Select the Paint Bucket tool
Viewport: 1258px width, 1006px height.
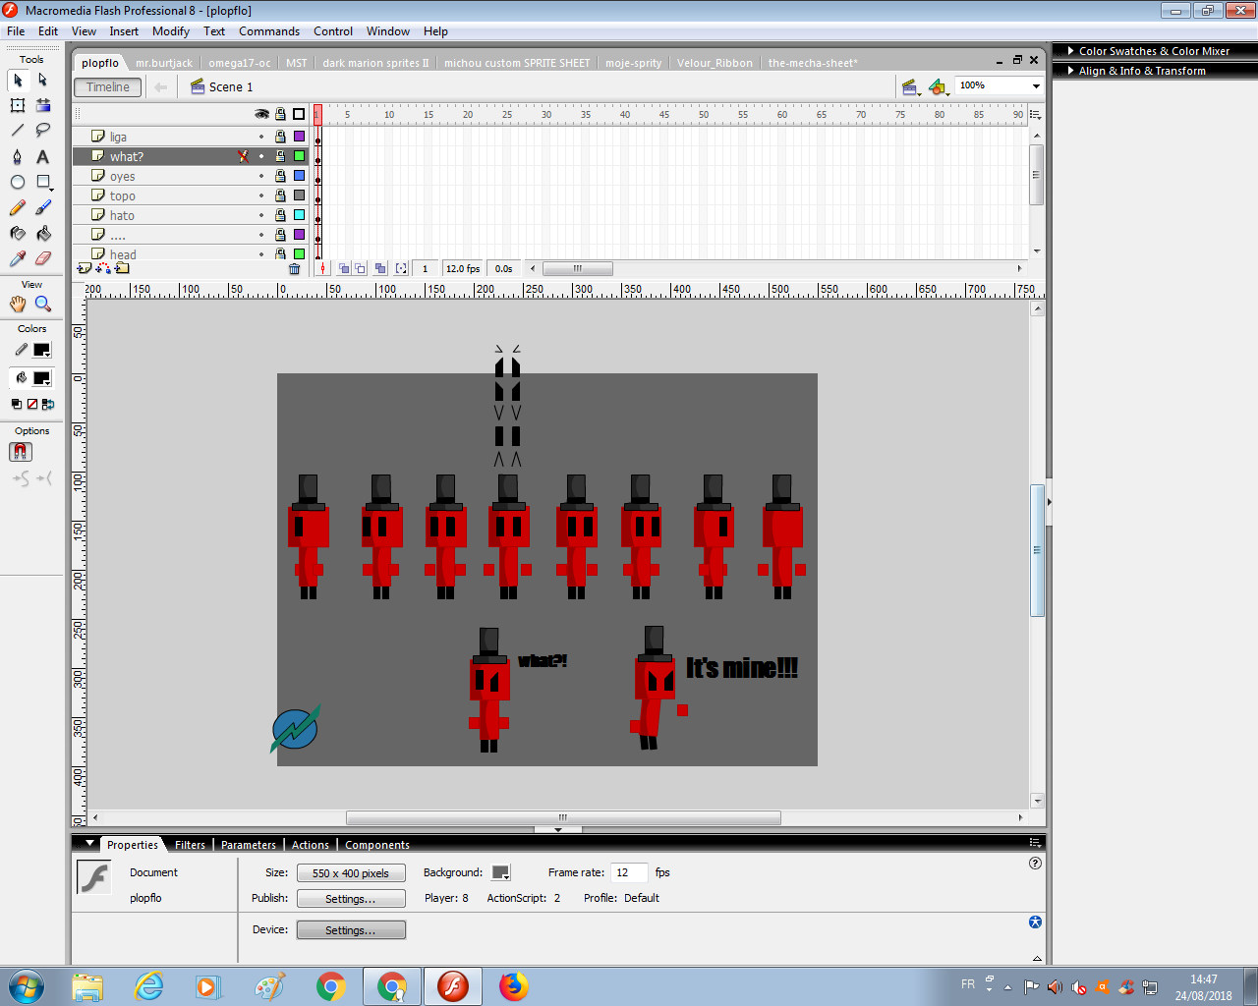[x=43, y=233]
